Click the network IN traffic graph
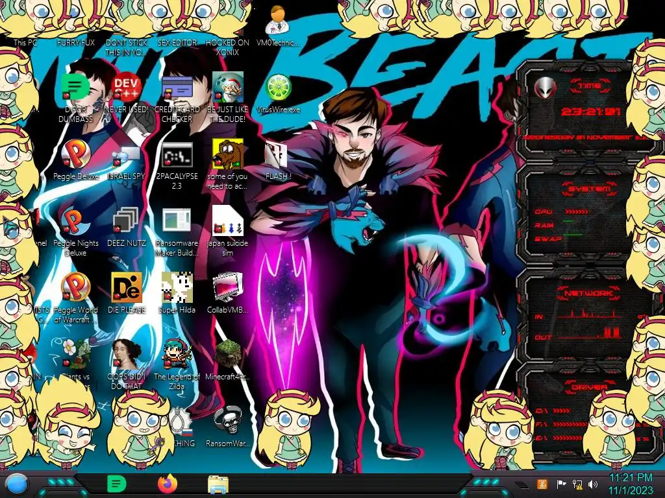The image size is (665, 498). 590,314
